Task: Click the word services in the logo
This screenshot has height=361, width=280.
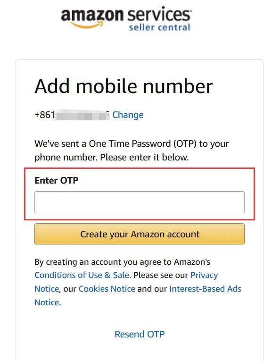Action: click(159, 14)
